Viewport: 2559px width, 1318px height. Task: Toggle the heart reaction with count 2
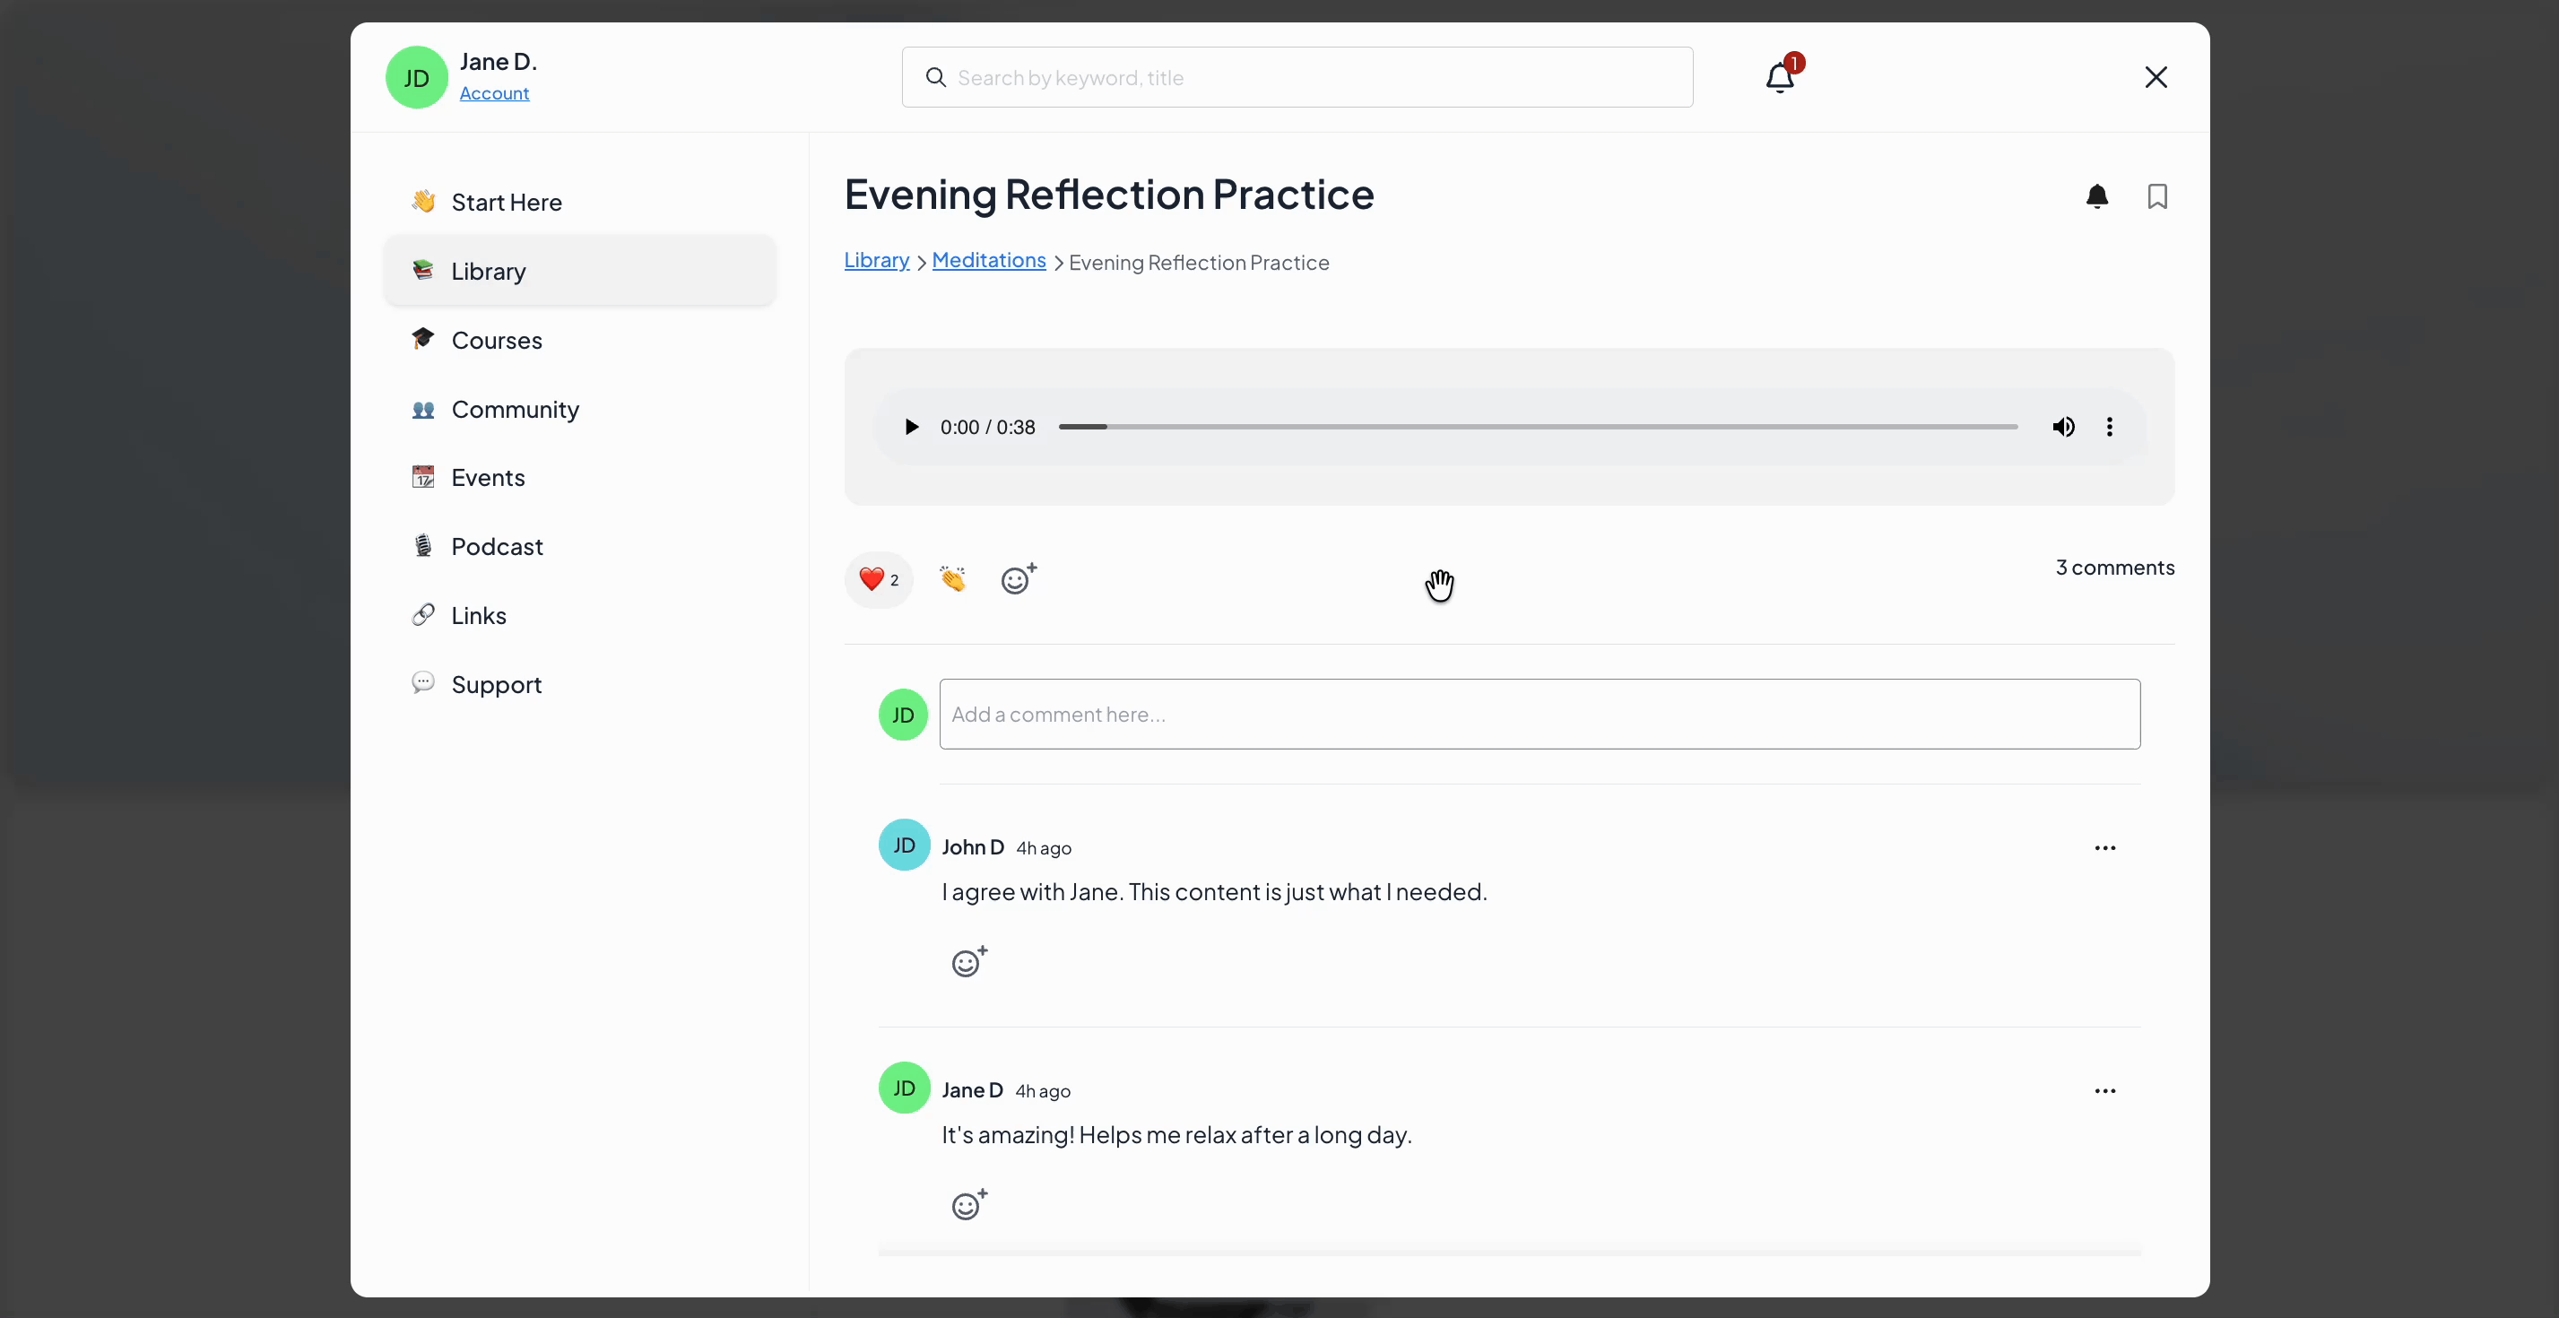tap(878, 579)
